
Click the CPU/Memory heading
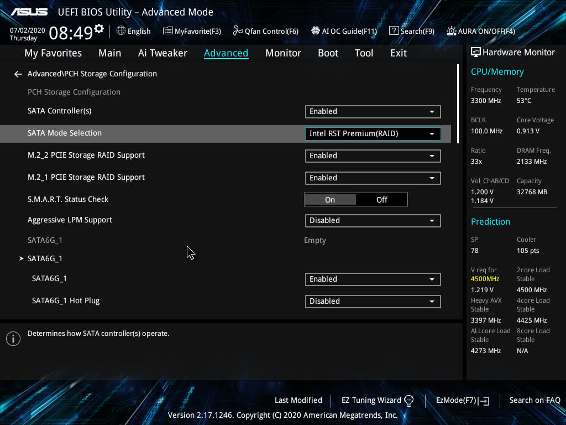coord(497,72)
